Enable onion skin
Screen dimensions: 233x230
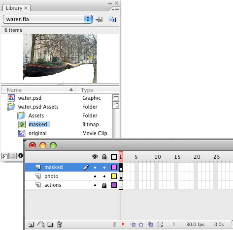point(133,224)
